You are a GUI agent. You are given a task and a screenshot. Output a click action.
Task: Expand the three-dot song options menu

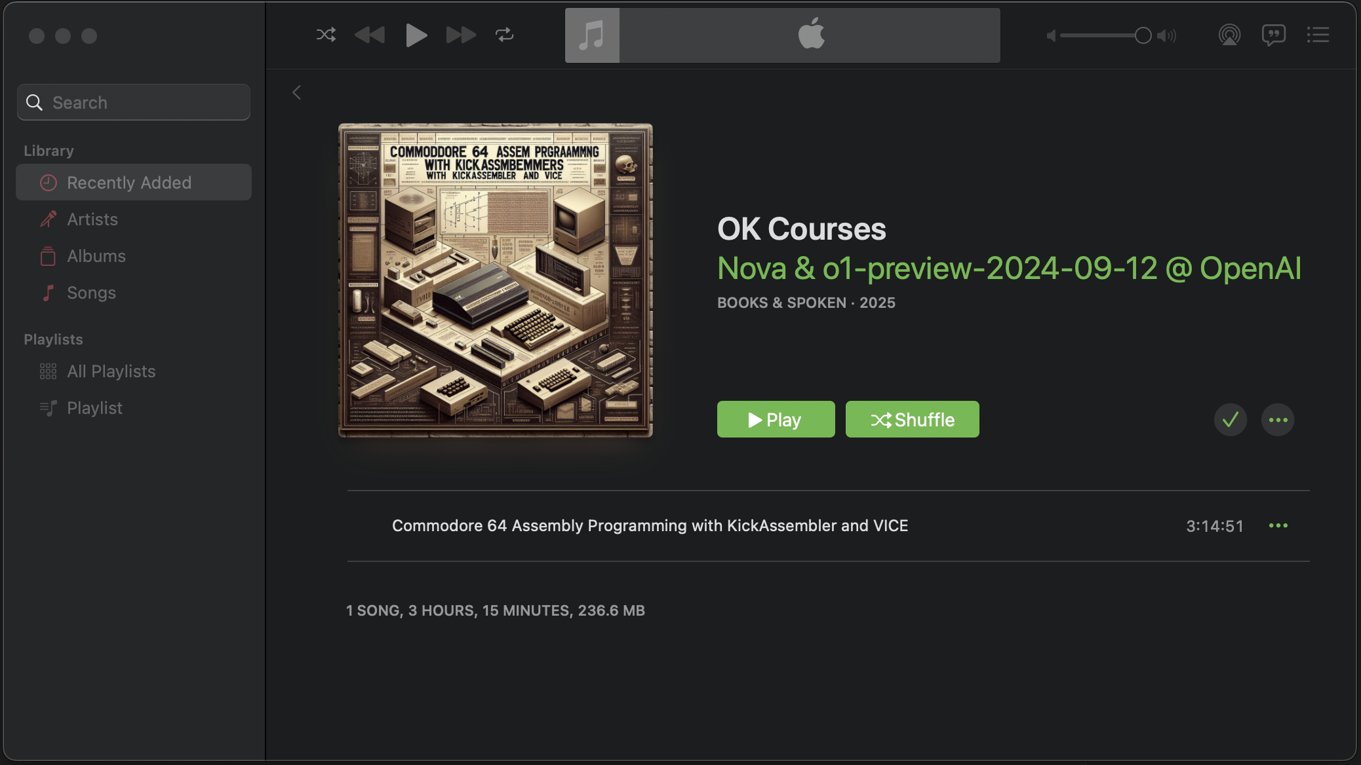coord(1278,525)
